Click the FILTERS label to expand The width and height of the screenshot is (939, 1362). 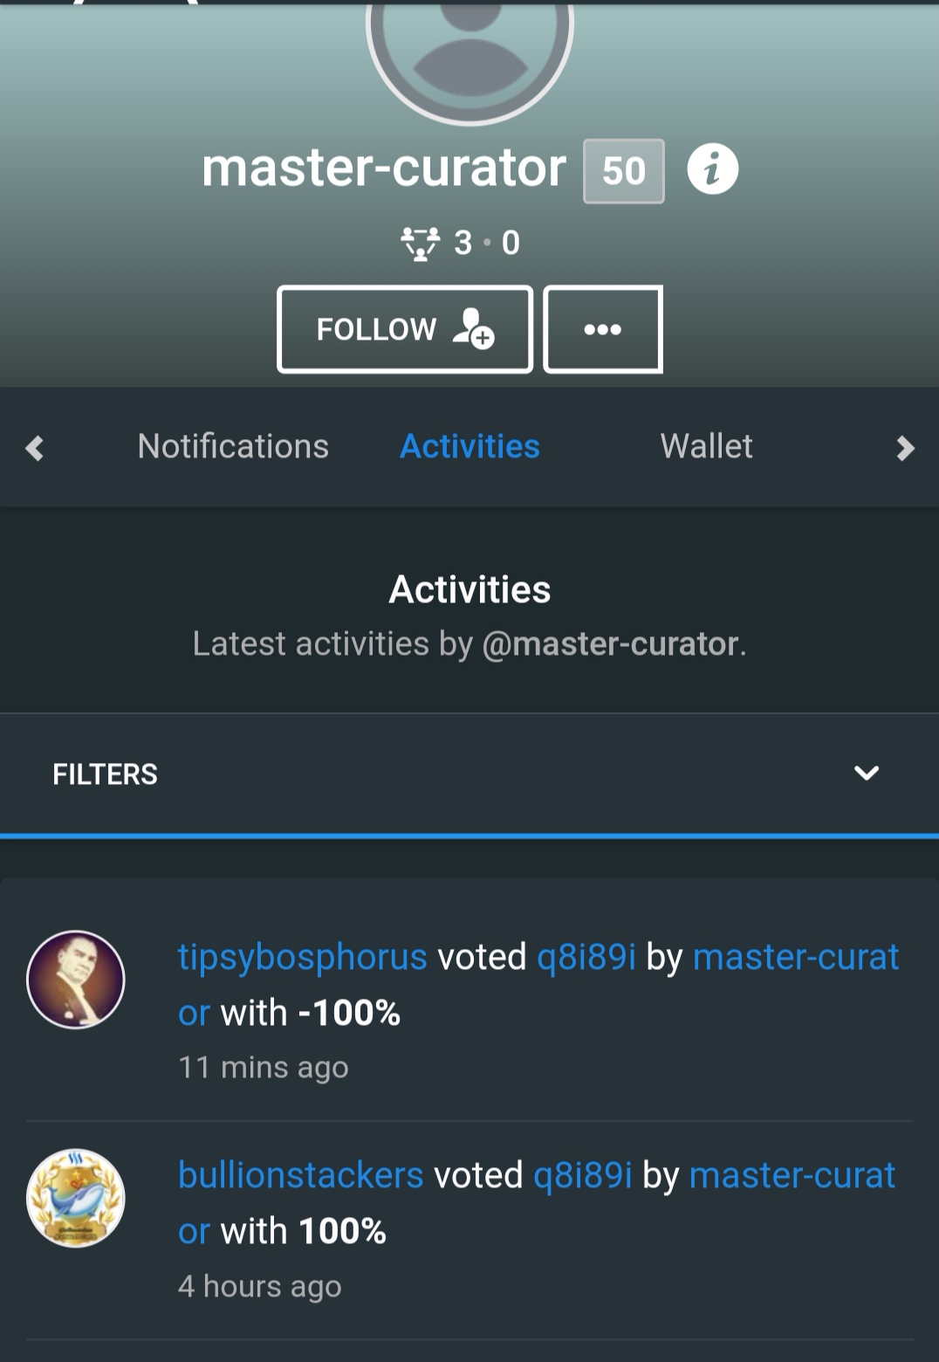105,774
